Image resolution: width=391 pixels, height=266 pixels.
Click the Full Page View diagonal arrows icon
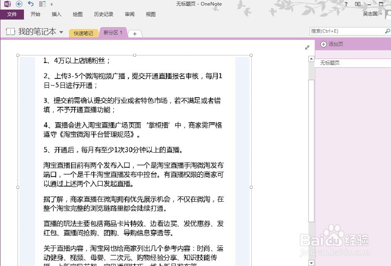tap(307, 47)
